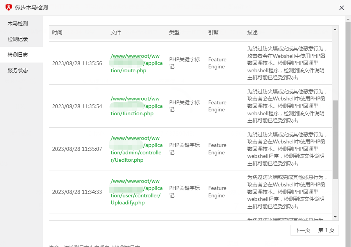Open the Ueditor.php file path link
Viewport: 351px width, 247px height.
click(x=136, y=149)
